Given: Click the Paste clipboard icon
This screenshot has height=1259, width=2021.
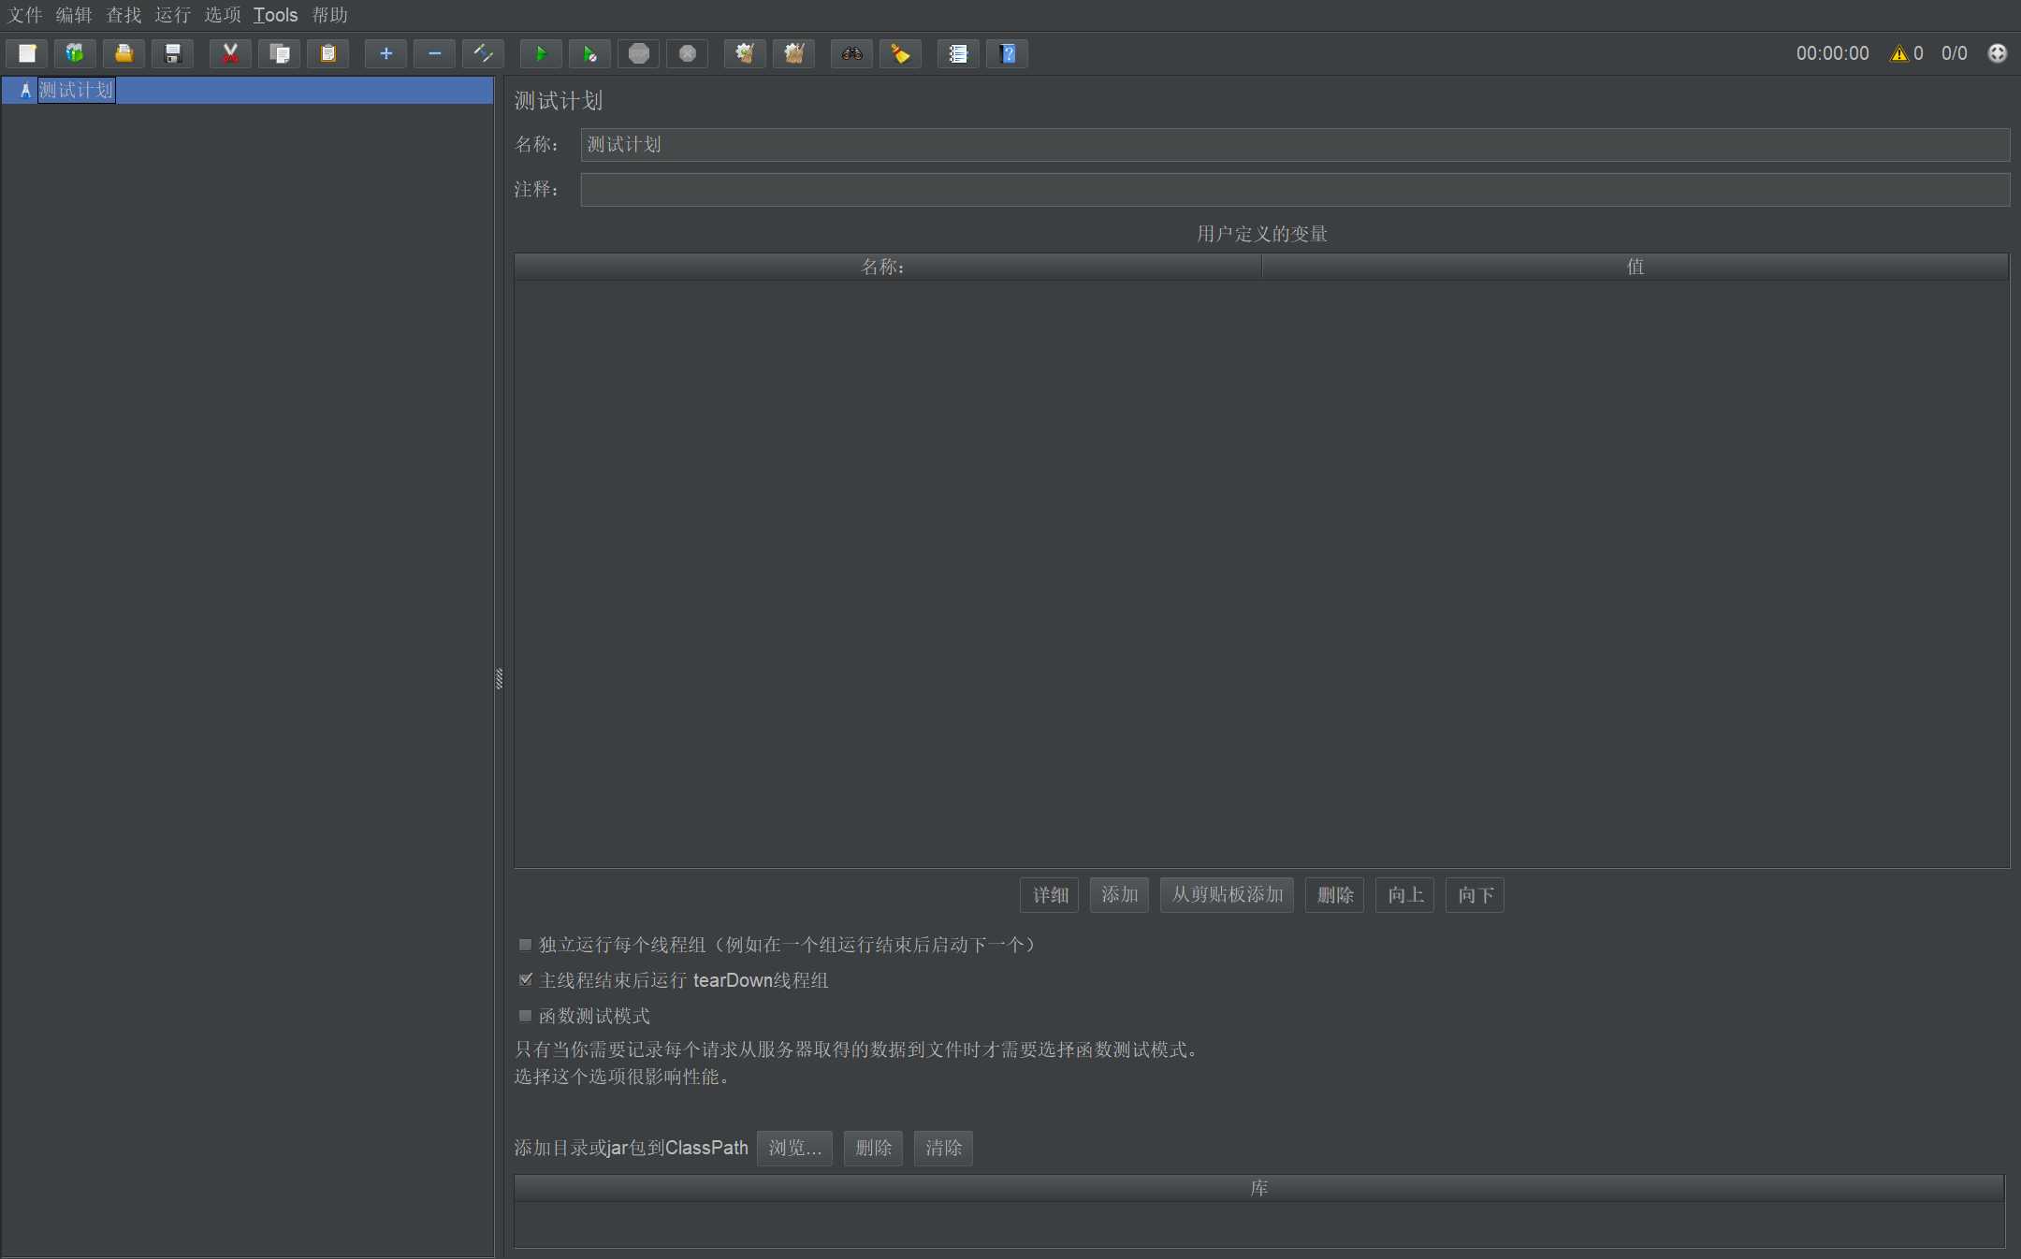Looking at the screenshot, I should point(327,53).
